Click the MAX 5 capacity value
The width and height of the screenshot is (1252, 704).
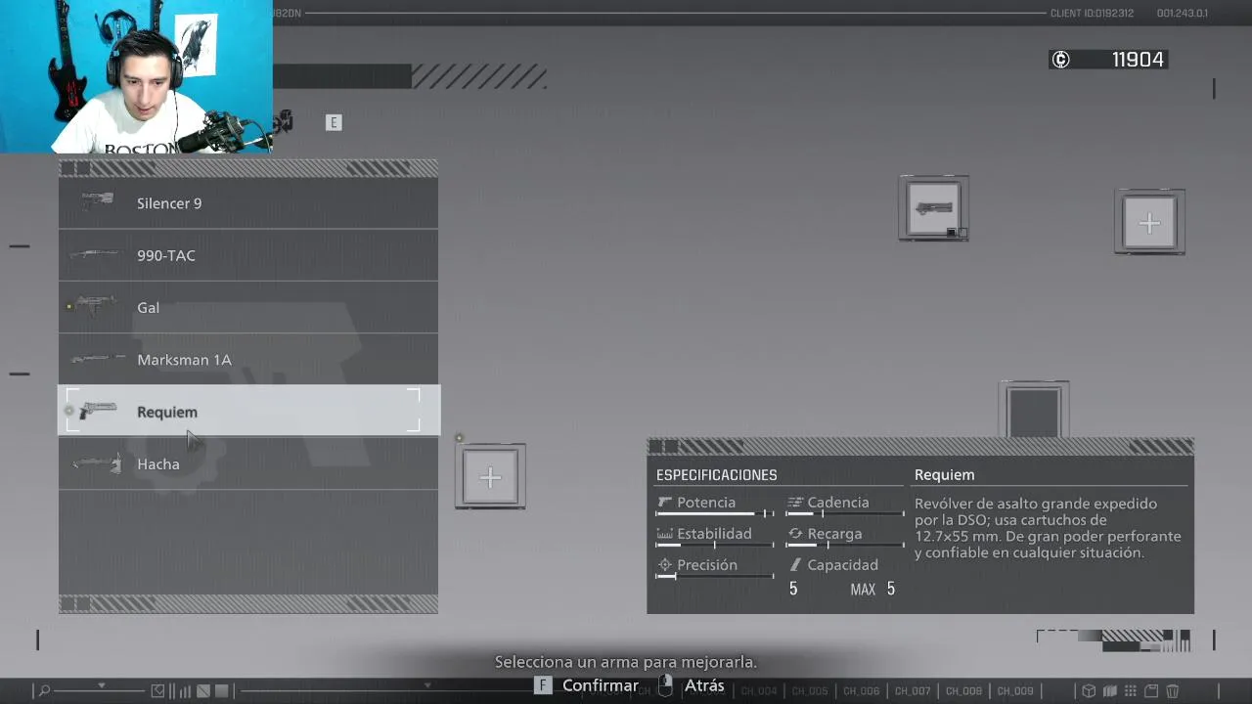click(872, 589)
